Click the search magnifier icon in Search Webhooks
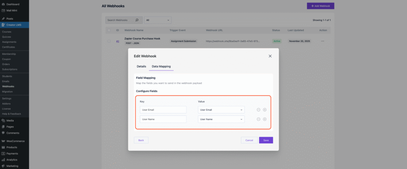This screenshot has width=407, height=169. pos(137,20)
